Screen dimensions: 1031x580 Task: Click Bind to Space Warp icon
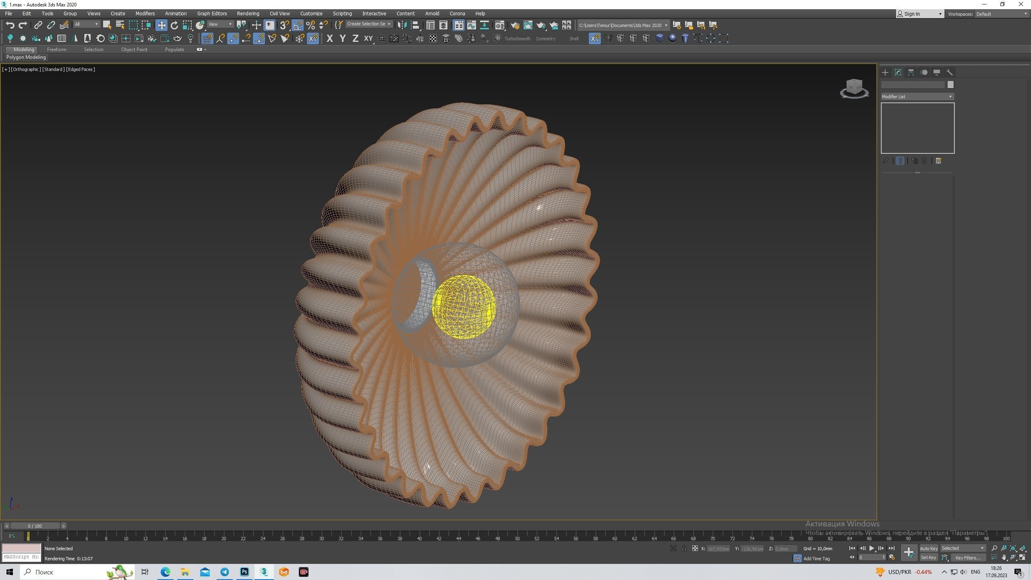pos(64,25)
